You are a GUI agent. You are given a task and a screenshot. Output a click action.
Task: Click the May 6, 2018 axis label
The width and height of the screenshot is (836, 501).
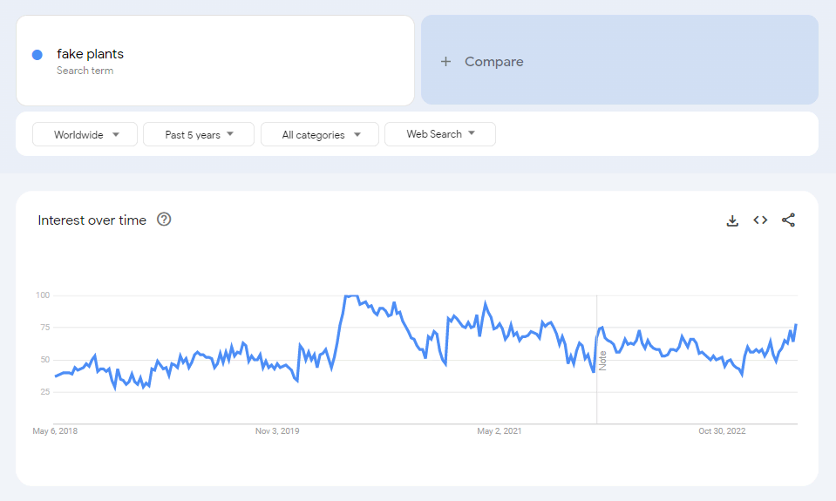(55, 430)
